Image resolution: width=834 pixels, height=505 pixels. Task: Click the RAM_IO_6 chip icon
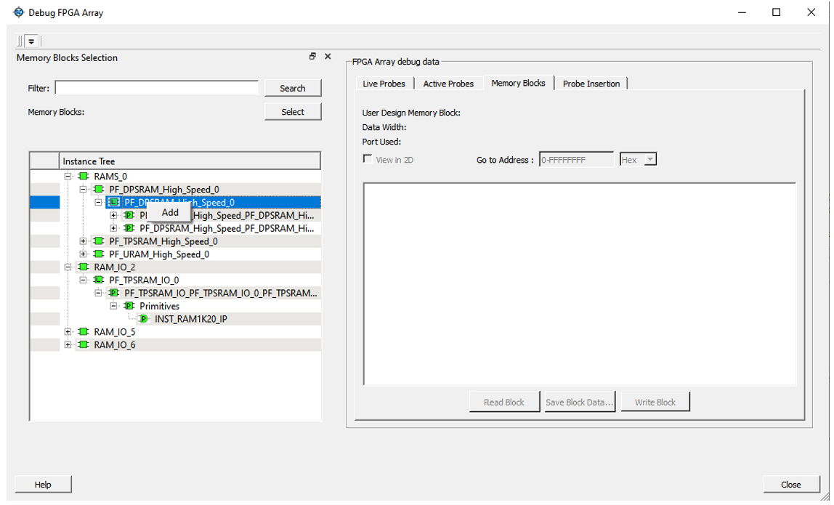point(84,345)
